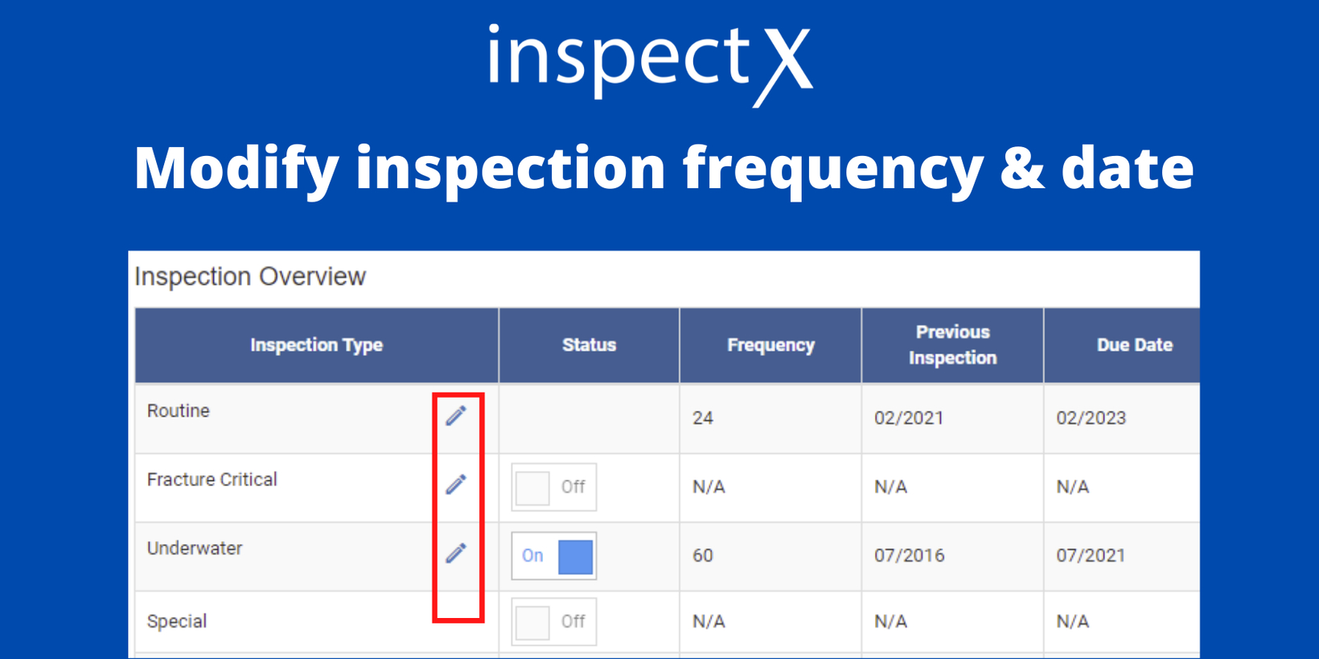
Task: Select the Special inspection type row label
Action: (177, 621)
